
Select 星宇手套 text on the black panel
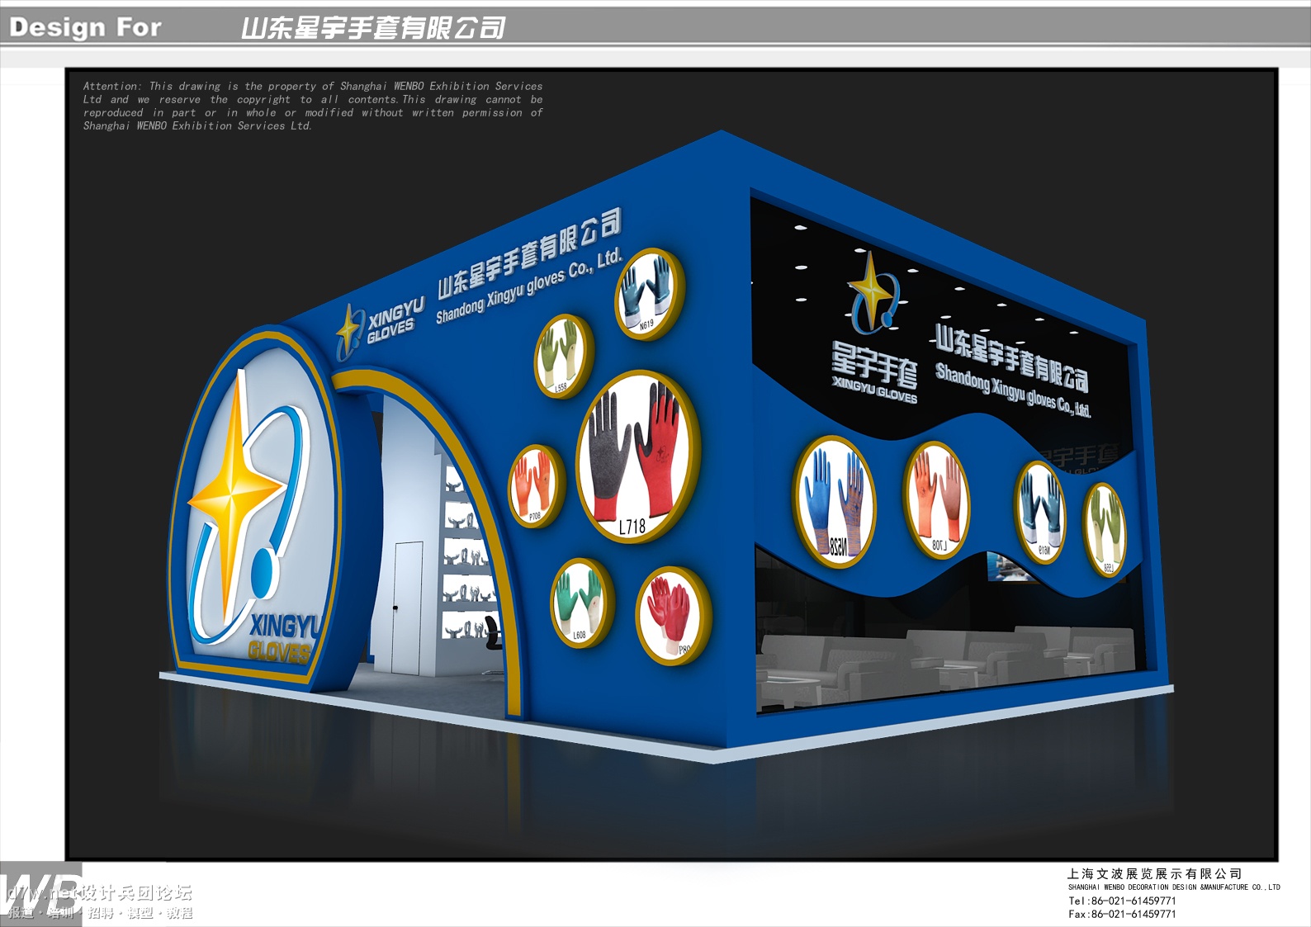(x=874, y=365)
